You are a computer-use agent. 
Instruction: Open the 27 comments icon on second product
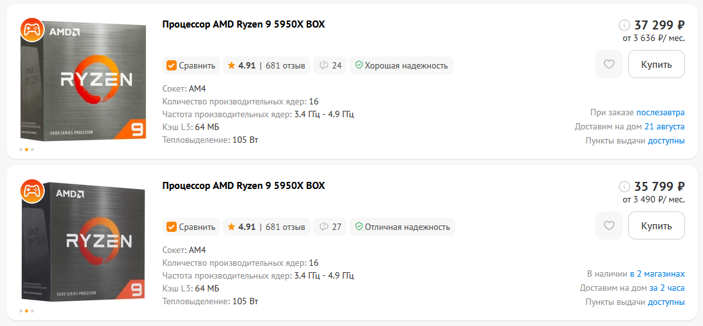[x=330, y=227]
